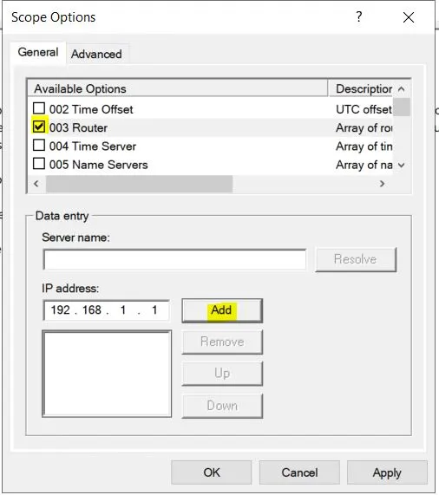Select the 005 Name Servers row text
The width and height of the screenshot is (439, 495).
[x=99, y=165]
